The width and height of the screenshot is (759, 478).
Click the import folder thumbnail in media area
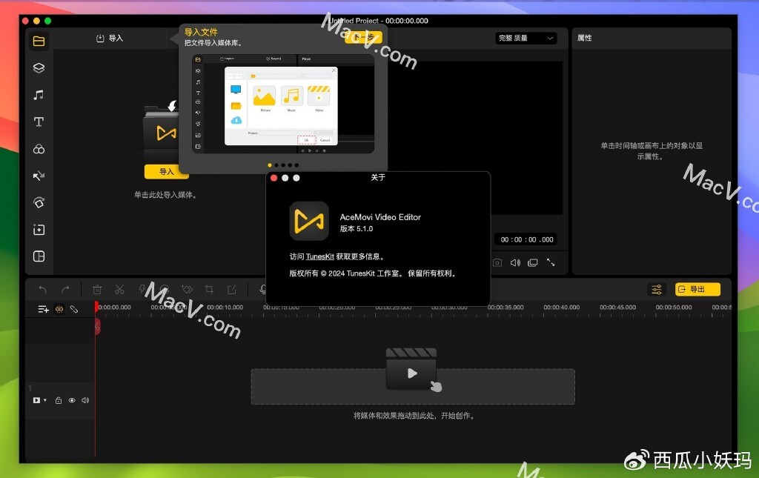click(161, 131)
